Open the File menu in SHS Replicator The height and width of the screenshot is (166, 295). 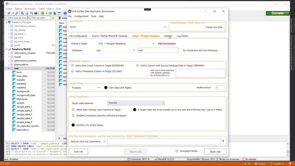tap(70, 17)
